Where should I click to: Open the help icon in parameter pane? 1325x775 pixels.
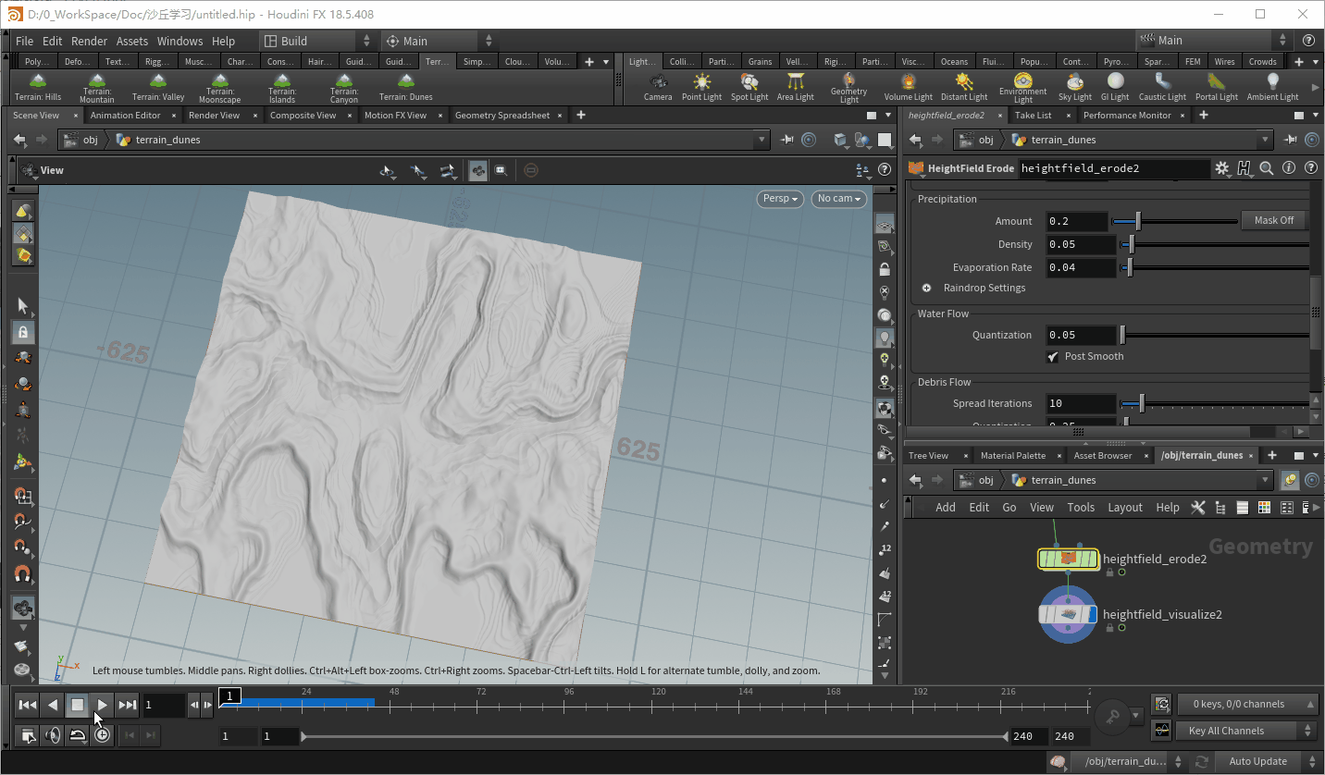(1310, 168)
